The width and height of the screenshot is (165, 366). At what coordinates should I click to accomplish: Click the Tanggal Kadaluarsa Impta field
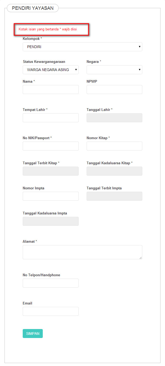point(51,221)
